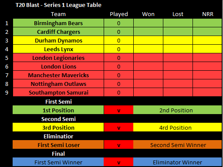Image resolution: width=223 pixels, height=167 pixels.
Task: Click the Cardiff Chargers team cell
Action: click(x=58, y=32)
